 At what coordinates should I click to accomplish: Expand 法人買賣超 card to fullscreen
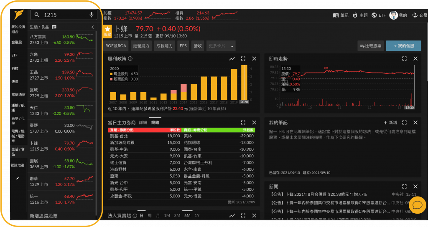click(x=243, y=216)
